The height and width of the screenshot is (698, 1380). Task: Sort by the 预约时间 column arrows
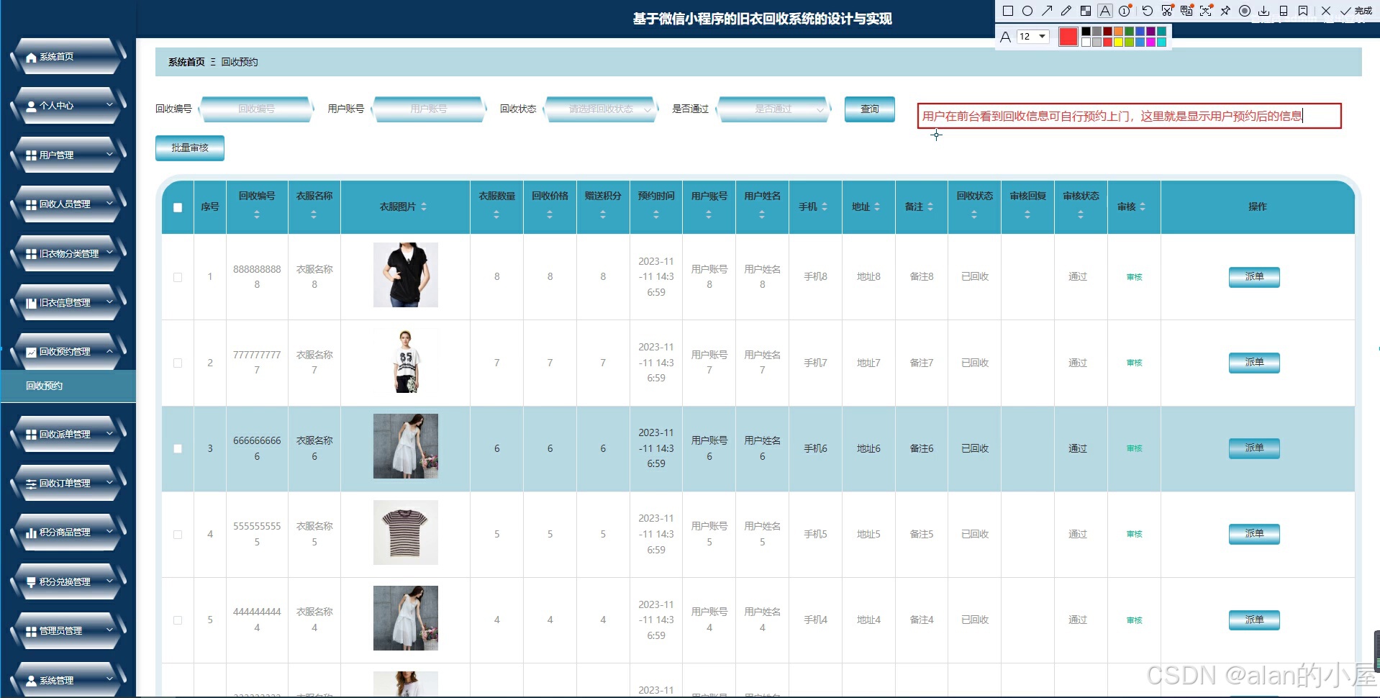point(656,214)
